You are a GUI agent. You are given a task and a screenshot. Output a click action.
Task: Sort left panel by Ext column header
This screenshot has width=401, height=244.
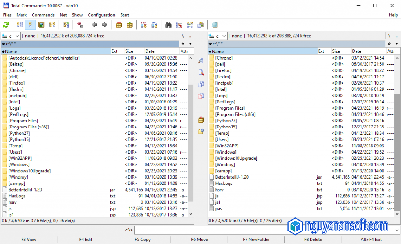(117, 51)
